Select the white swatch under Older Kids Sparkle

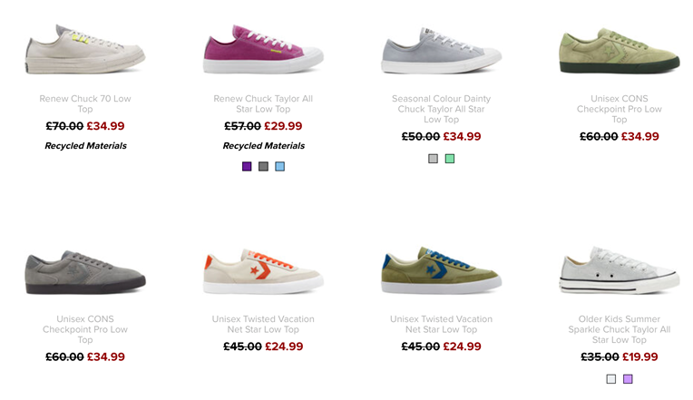pyautogui.click(x=611, y=379)
